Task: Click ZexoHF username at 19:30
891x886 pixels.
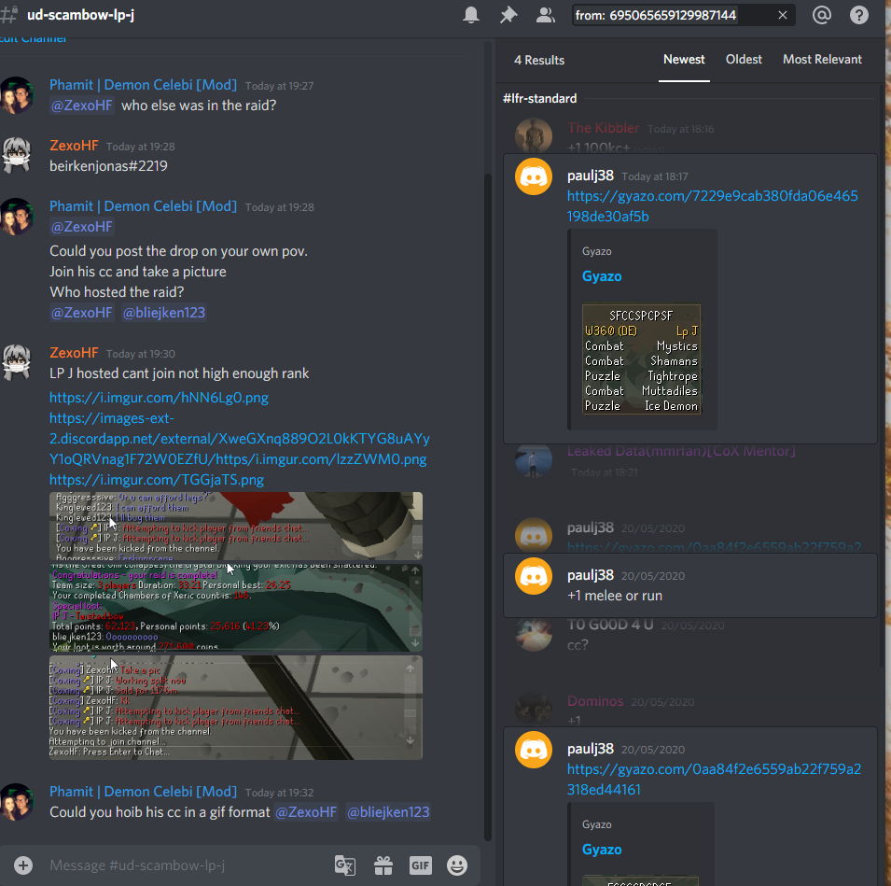Action: (74, 353)
